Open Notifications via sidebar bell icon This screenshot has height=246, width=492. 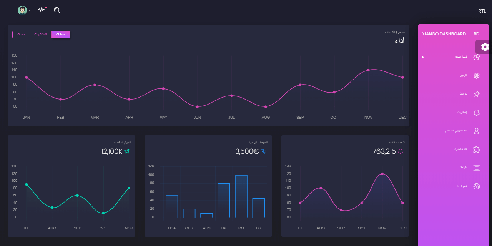coord(477,112)
